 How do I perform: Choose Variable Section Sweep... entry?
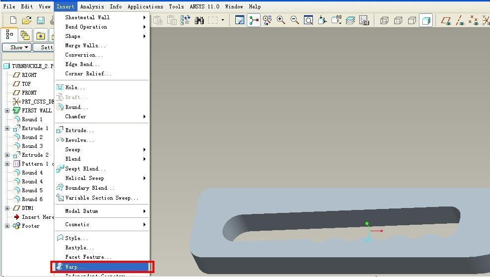102,198
